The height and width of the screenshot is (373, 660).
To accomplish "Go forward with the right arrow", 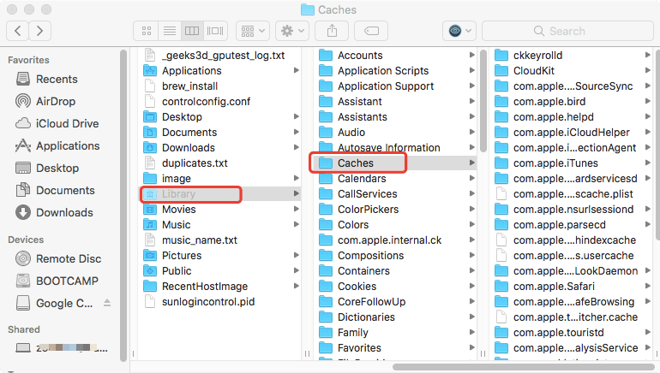I will point(39,31).
